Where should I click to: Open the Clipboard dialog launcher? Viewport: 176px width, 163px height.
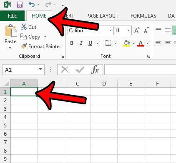click(62, 56)
